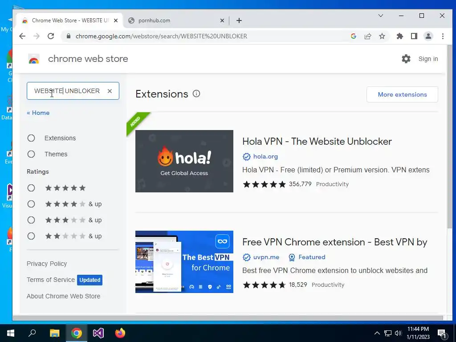
Task: Click the vertical page scrollbar
Action: click(450, 137)
